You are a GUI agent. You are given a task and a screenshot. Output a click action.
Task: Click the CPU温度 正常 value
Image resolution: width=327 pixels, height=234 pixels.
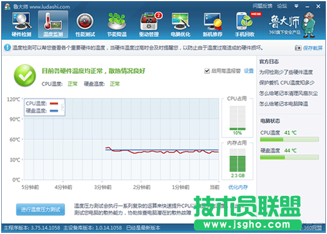pyautogui.click(x=73, y=84)
